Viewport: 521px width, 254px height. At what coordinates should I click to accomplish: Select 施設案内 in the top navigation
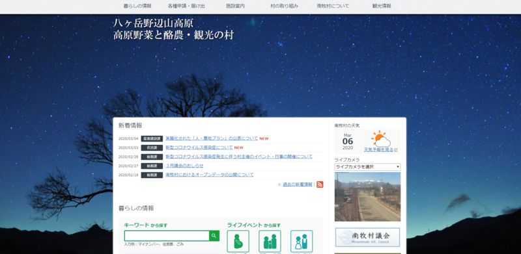235,6
